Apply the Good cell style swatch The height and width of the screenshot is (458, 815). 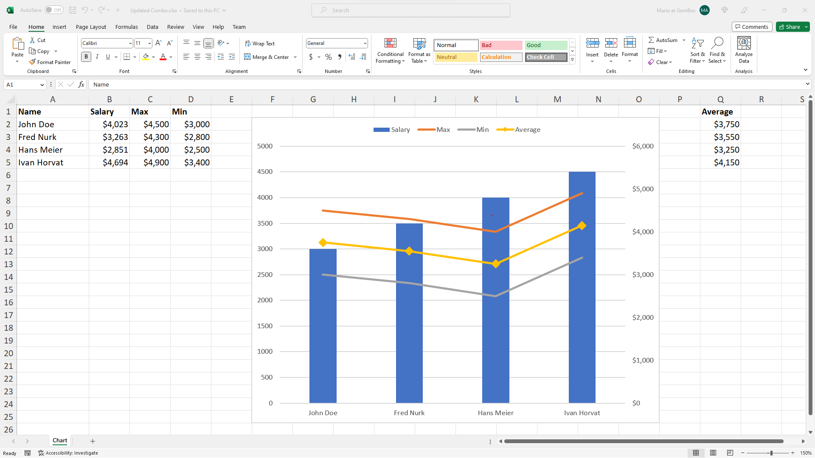pos(546,45)
